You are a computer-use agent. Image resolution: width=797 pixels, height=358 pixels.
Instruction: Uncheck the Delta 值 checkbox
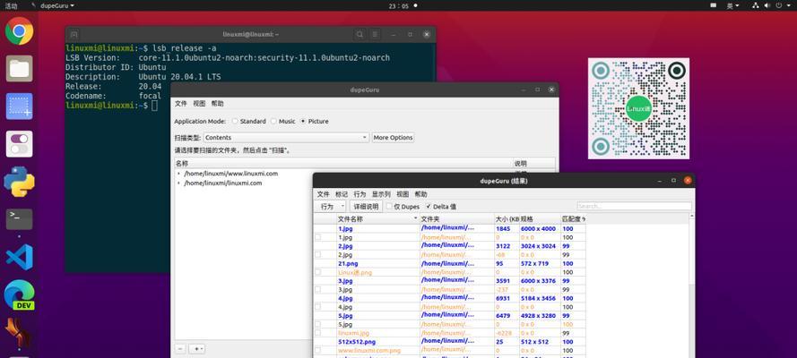(441, 207)
